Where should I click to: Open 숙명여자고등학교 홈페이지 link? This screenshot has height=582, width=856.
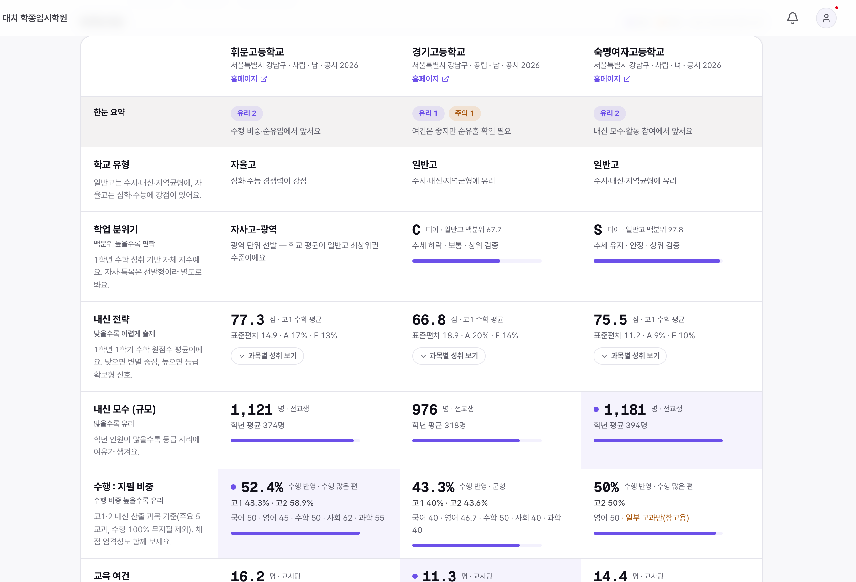coord(612,79)
